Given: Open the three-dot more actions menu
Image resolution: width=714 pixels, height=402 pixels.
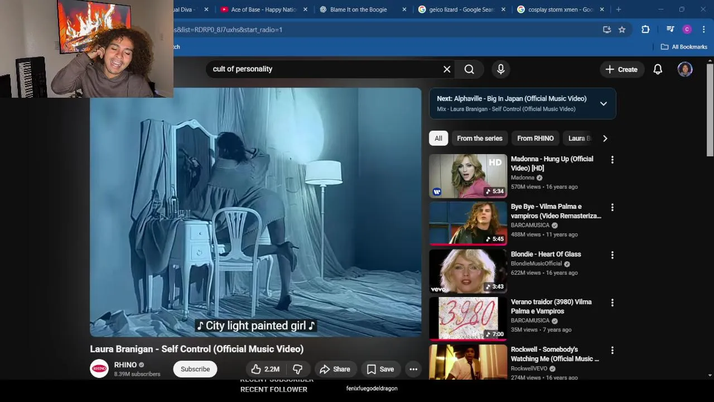Looking at the screenshot, I should tap(413, 369).
